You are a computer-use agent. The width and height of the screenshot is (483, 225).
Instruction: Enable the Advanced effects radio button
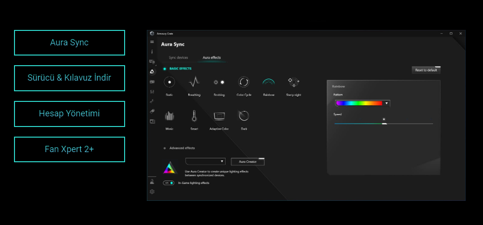click(x=165, y=148)
